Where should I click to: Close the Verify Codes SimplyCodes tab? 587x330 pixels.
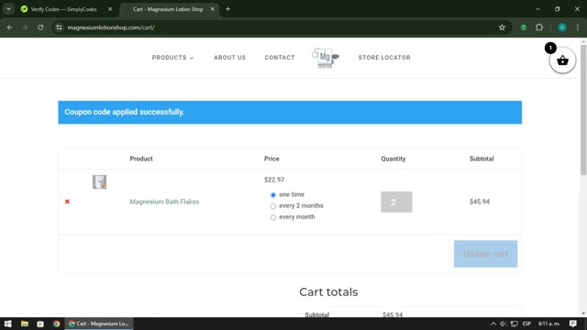[x=110, y=9]
